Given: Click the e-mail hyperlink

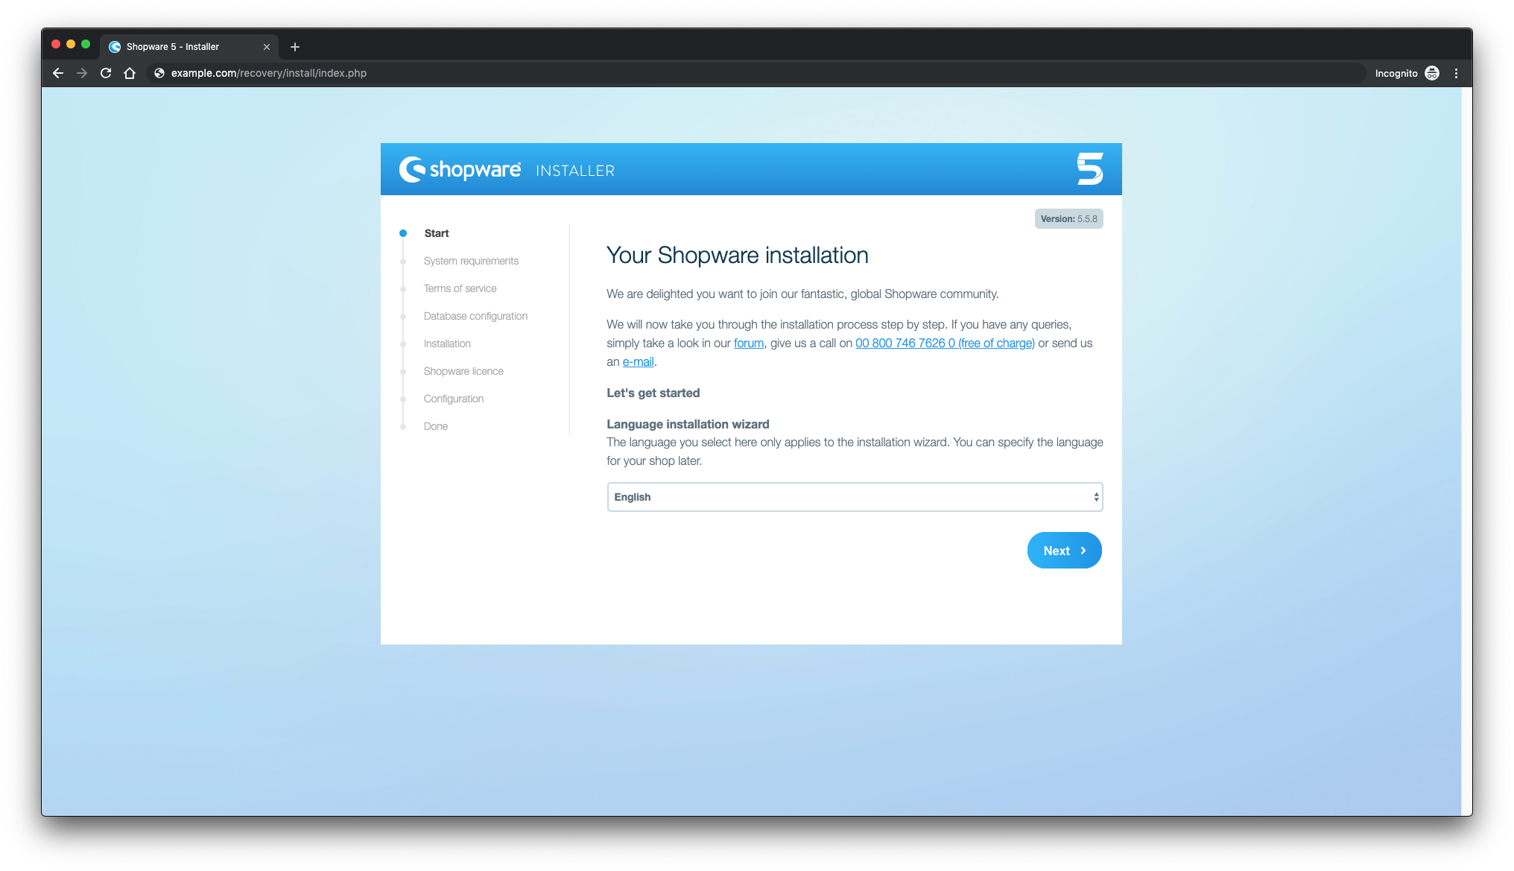Looking at the screenshot, I should [x=636, y=361].
